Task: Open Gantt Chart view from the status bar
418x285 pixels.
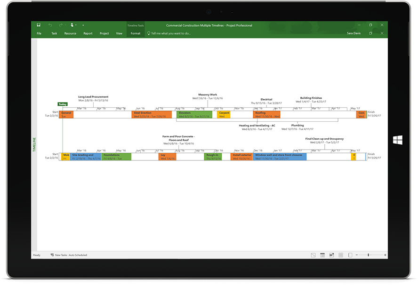Action: (x=313, y=255)
